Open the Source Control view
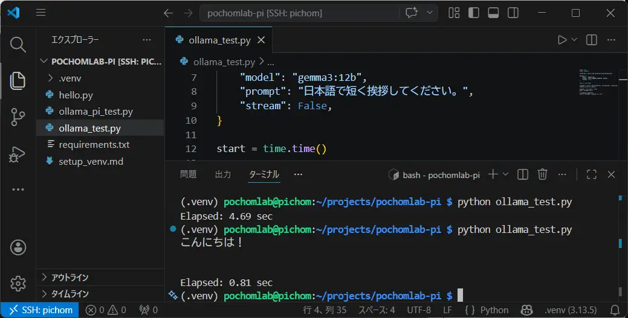628x318 pixels. click(x=18, y=117)
